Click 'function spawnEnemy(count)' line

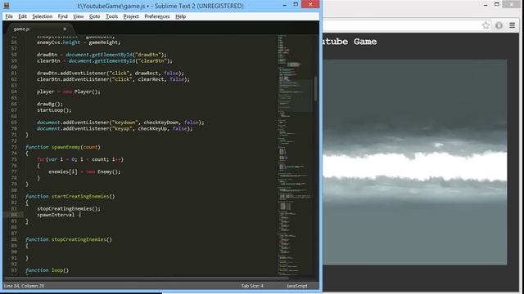63,147
